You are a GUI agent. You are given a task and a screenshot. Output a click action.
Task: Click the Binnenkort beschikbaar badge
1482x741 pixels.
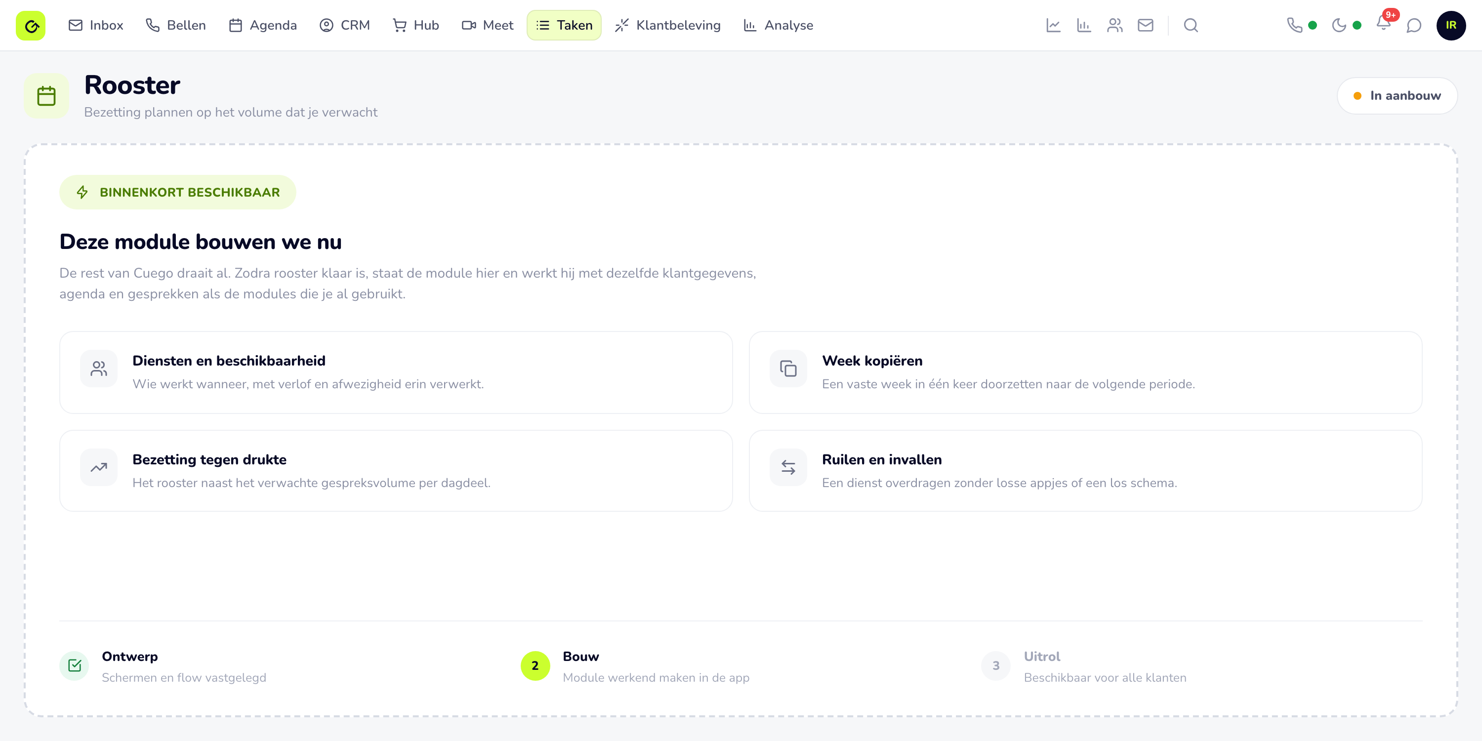(x=178, y=192)
